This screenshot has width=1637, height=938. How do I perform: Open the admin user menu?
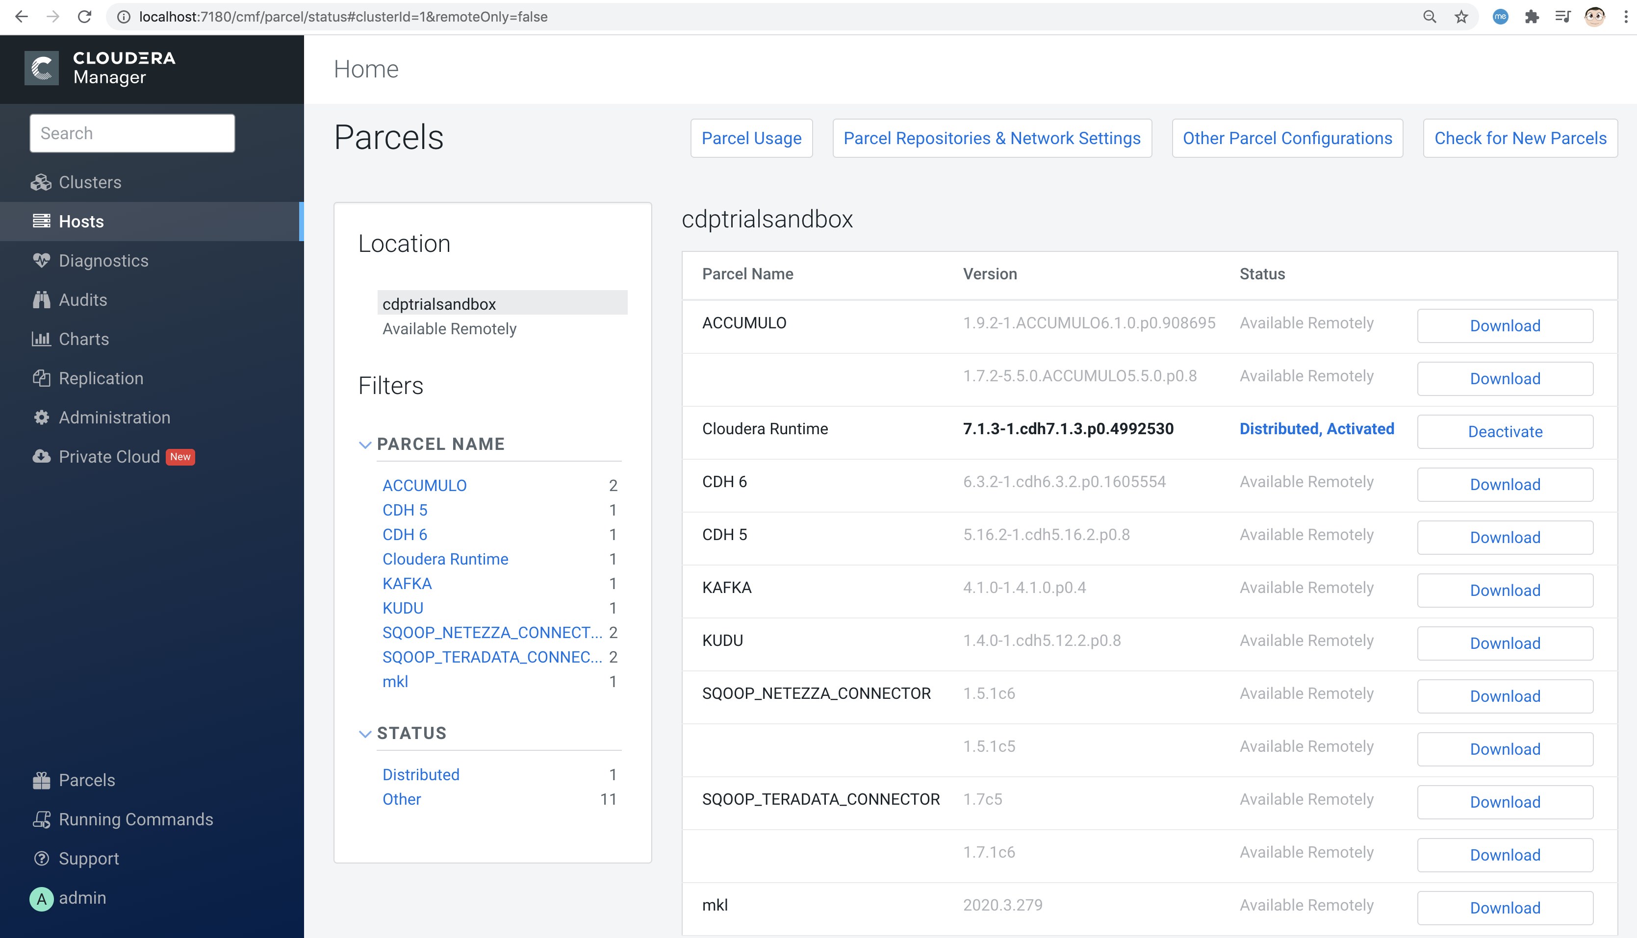[82, 898]
